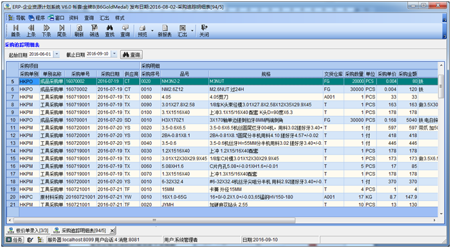The image size is (451, 248).
Task: Select row 10 with order 16070001
Action: tap(222, 120)
